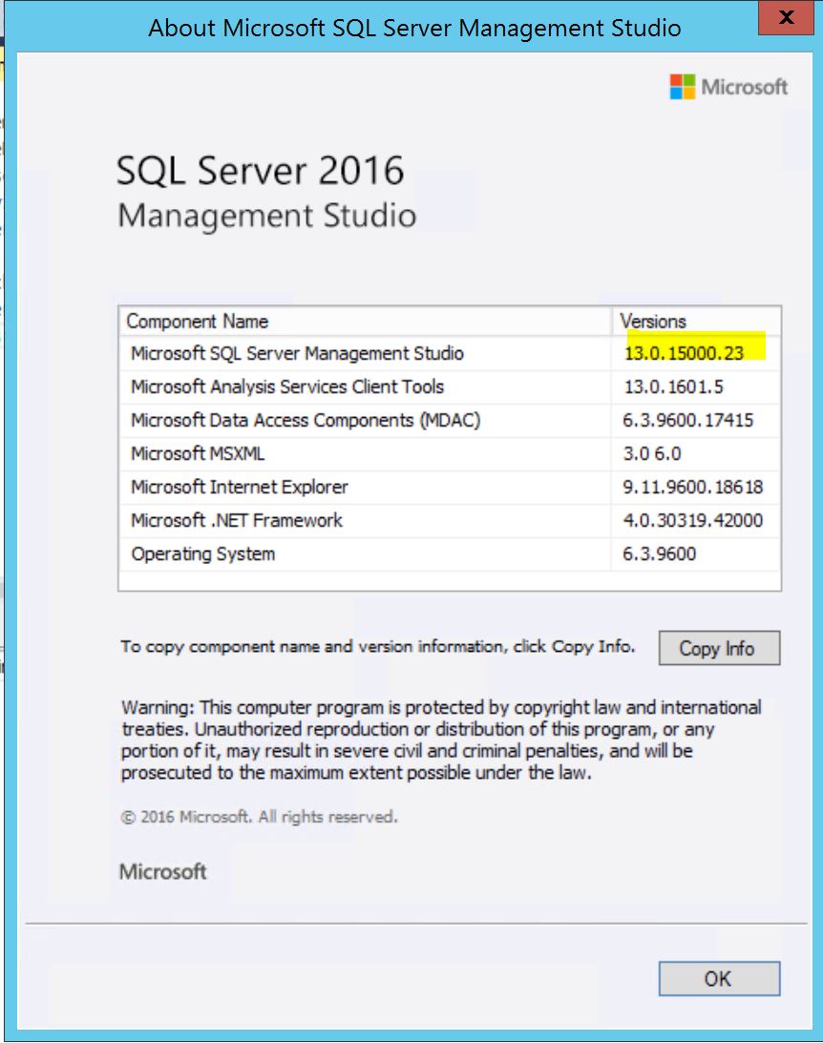
Task: Click version value 9.11.9600.18618
Action: click(692, 487)
